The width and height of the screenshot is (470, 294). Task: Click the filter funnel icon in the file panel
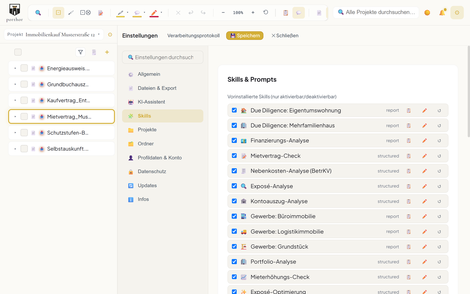(x=81, y=52)
